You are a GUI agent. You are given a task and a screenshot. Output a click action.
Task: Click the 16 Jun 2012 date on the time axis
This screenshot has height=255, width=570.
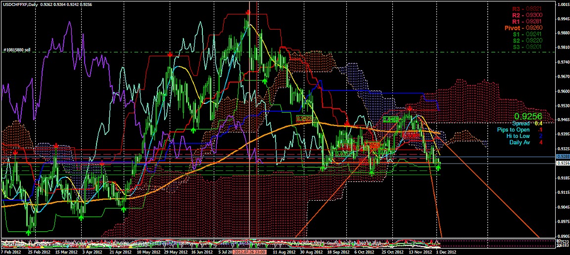201,252
